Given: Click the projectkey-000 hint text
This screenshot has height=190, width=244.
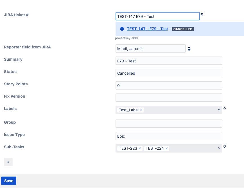Looking at the screenshot, I should click(126, 38).
